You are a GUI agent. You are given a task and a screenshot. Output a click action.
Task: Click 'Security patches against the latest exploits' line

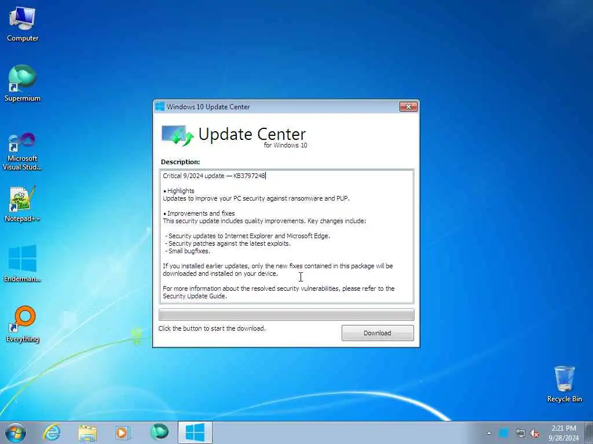pos(228,243)
